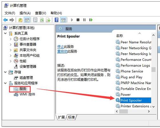The image size is (160, 128).
Task: Expand the 任务计划程序 tree node
Action: pos(10,39)
